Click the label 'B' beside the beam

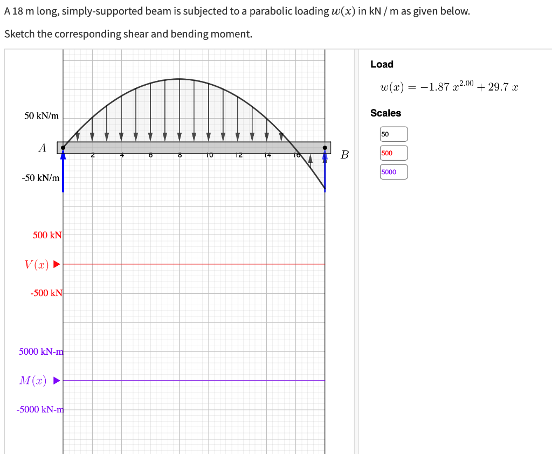click(x=344, y=155)
